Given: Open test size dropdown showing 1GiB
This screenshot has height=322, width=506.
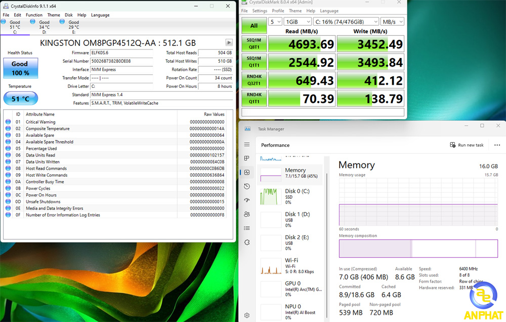Looking at the screenshot, I should [x=298, y=22].
